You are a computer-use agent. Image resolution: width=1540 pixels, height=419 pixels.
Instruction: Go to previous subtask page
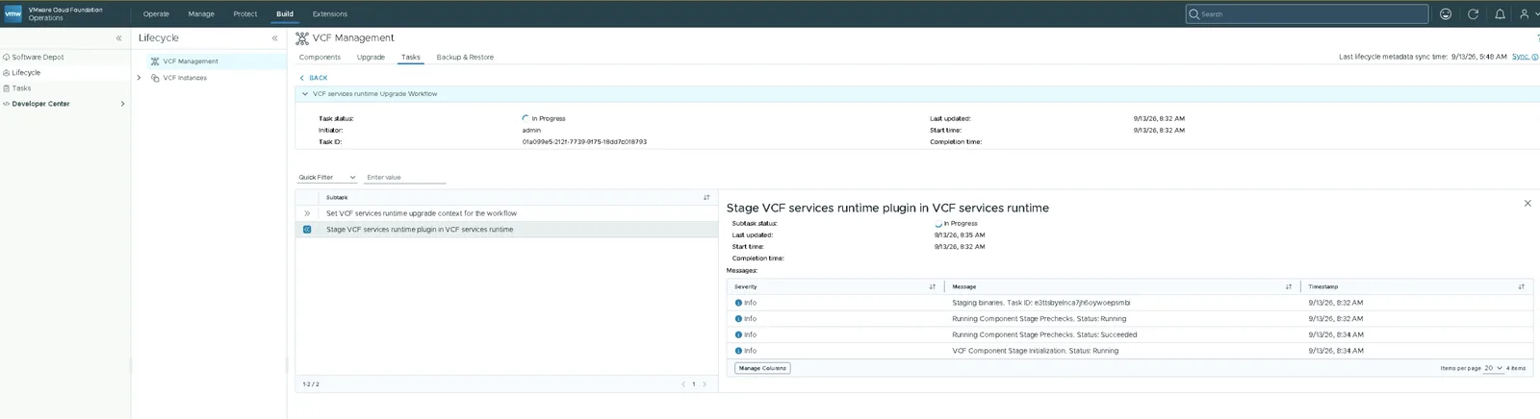pyautogui.click(x=683, y=384)
